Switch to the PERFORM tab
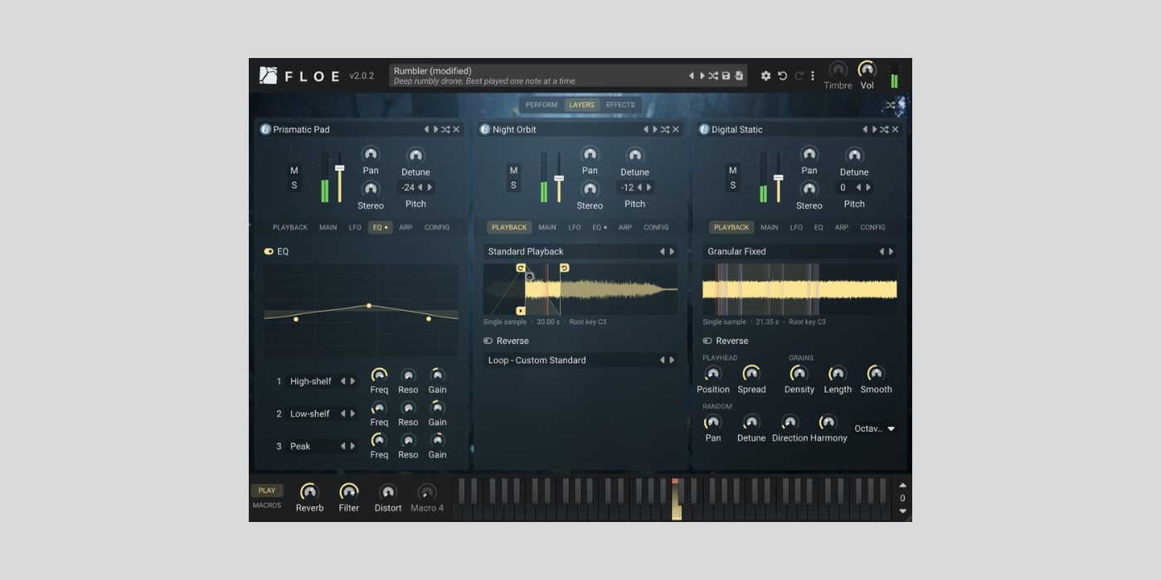 point(542,105)
